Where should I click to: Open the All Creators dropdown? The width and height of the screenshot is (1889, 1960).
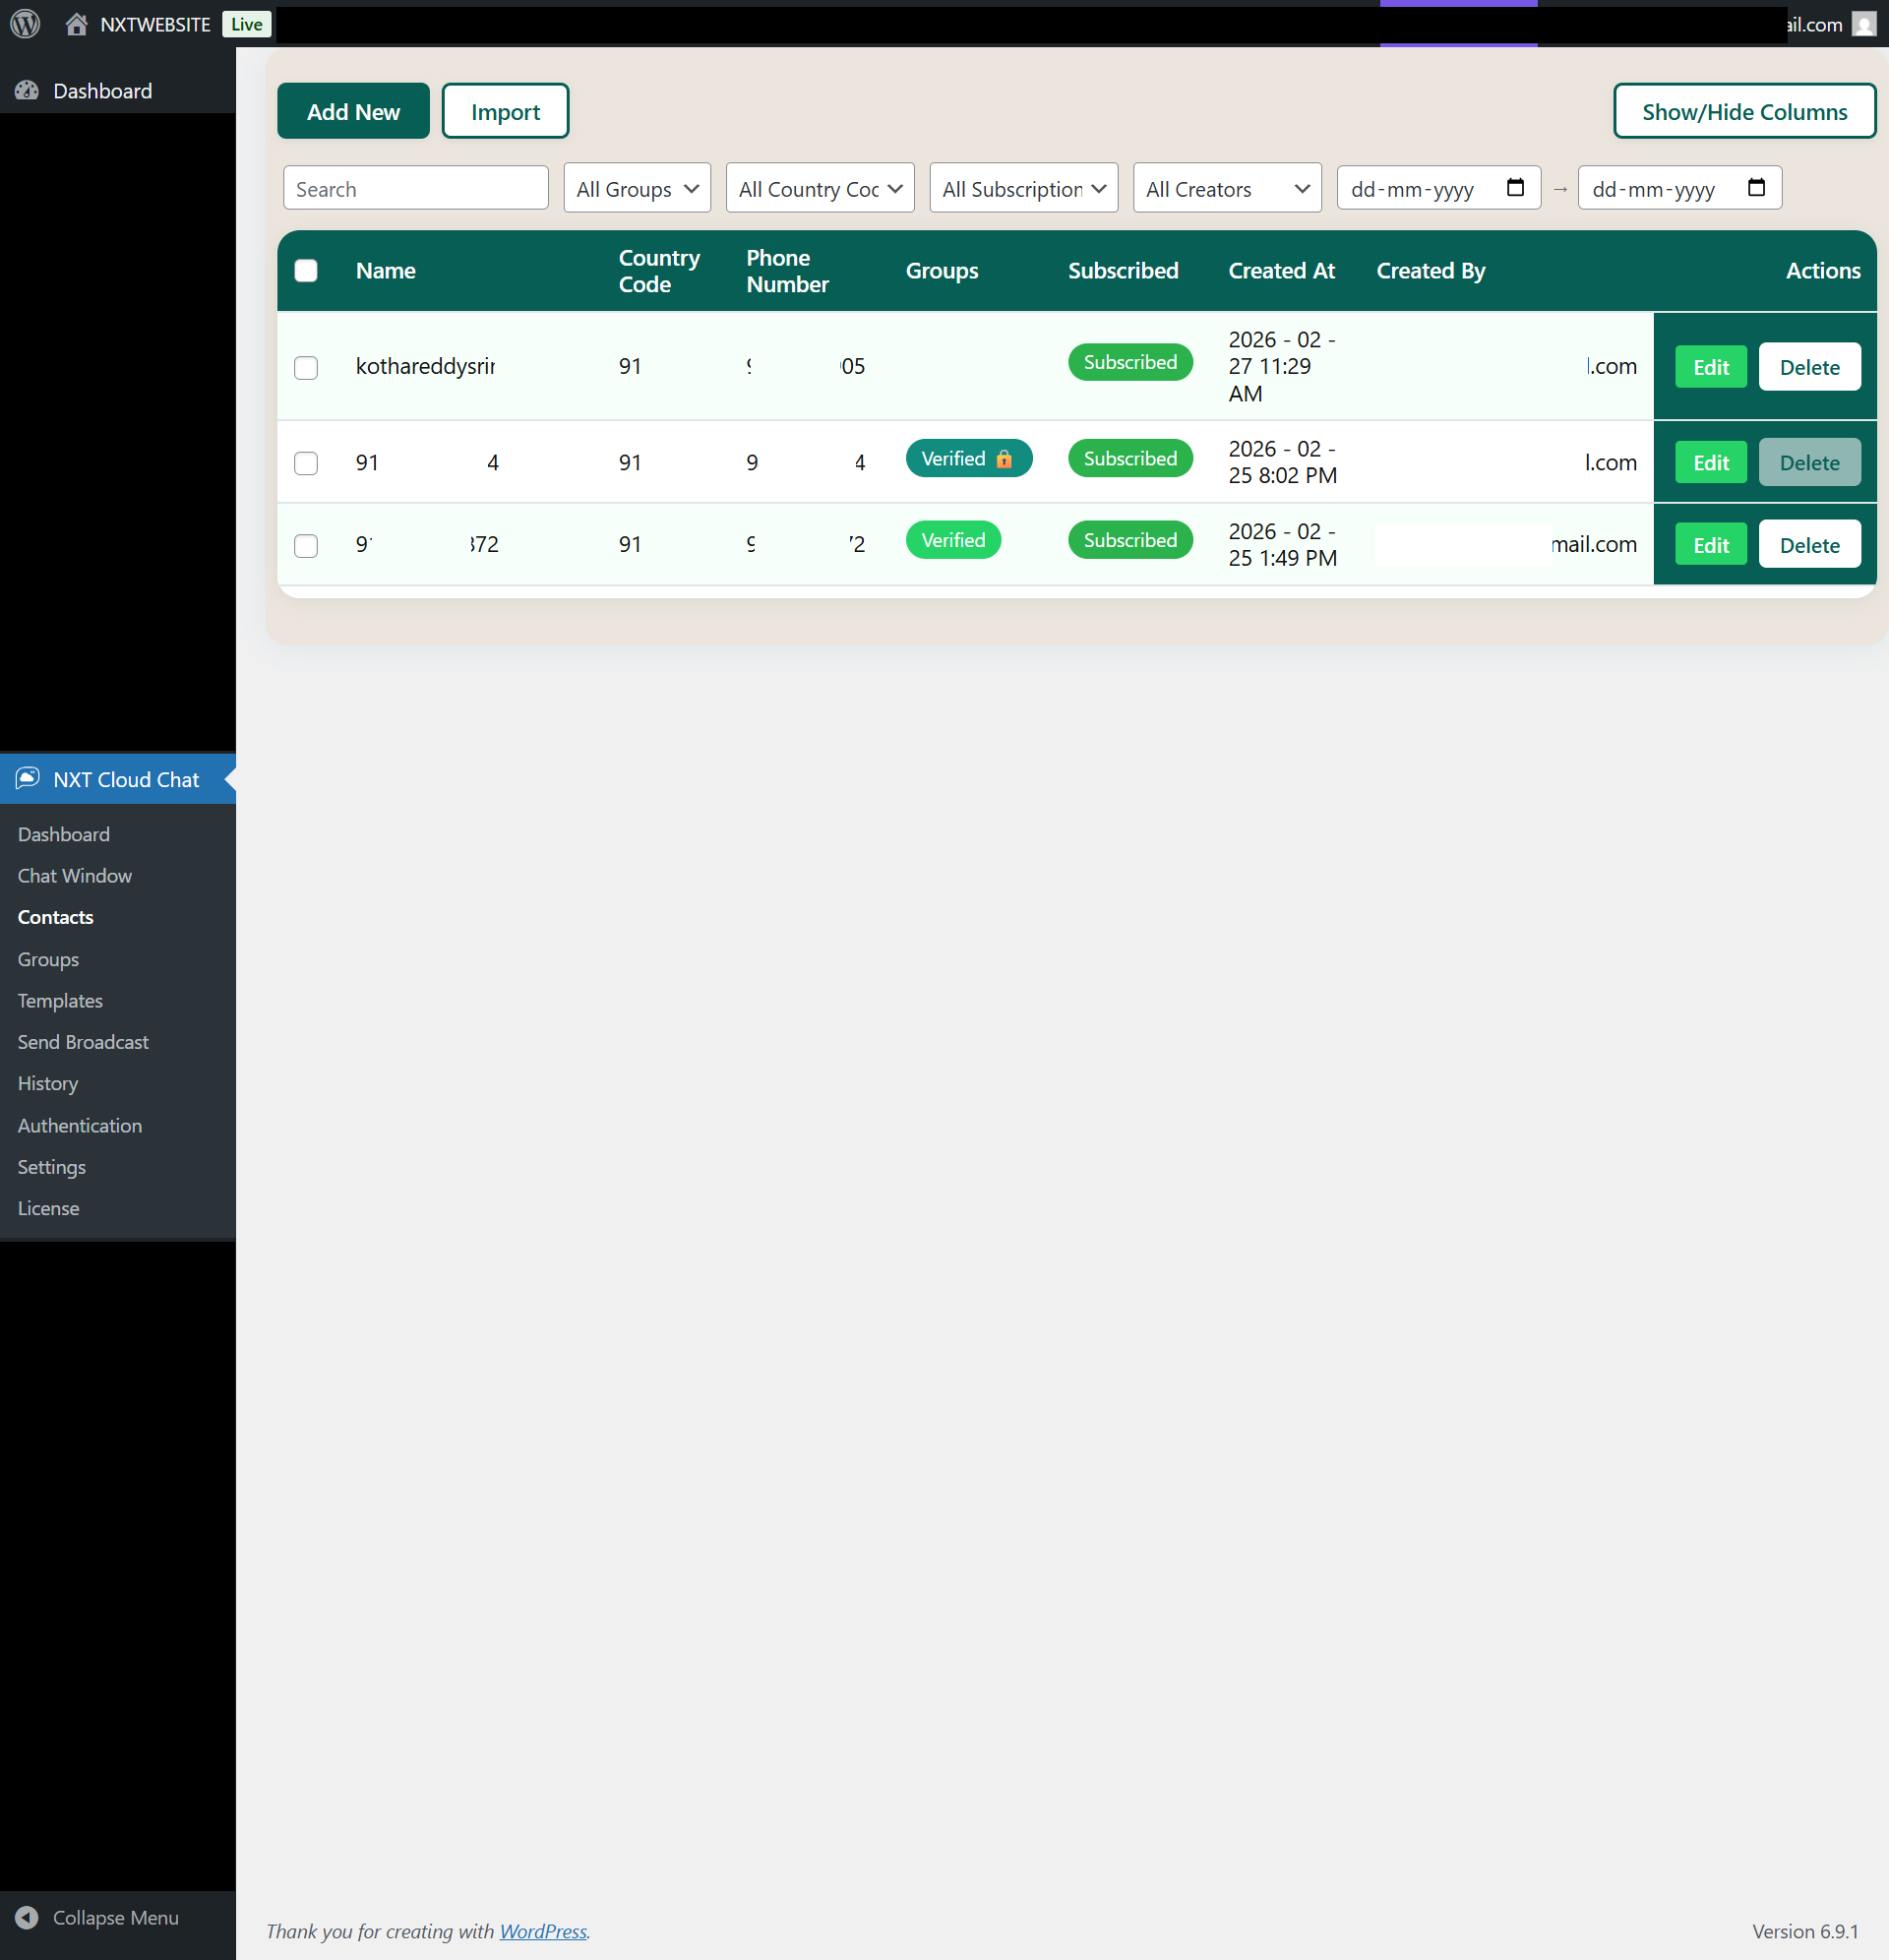point(1226,188)
